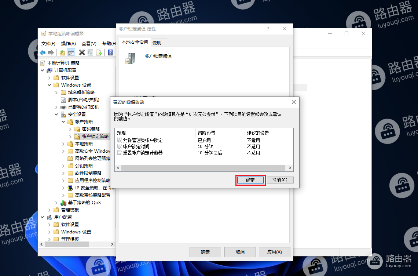Click the 基于策略的 QoS chart icon
Screen dimensions: 418x276
pos(63,203)
